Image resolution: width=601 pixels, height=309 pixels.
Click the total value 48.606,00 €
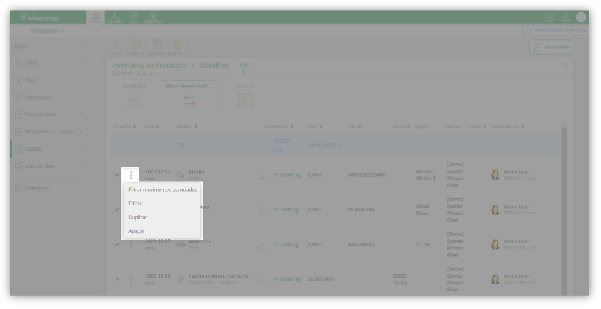point(324,145)
